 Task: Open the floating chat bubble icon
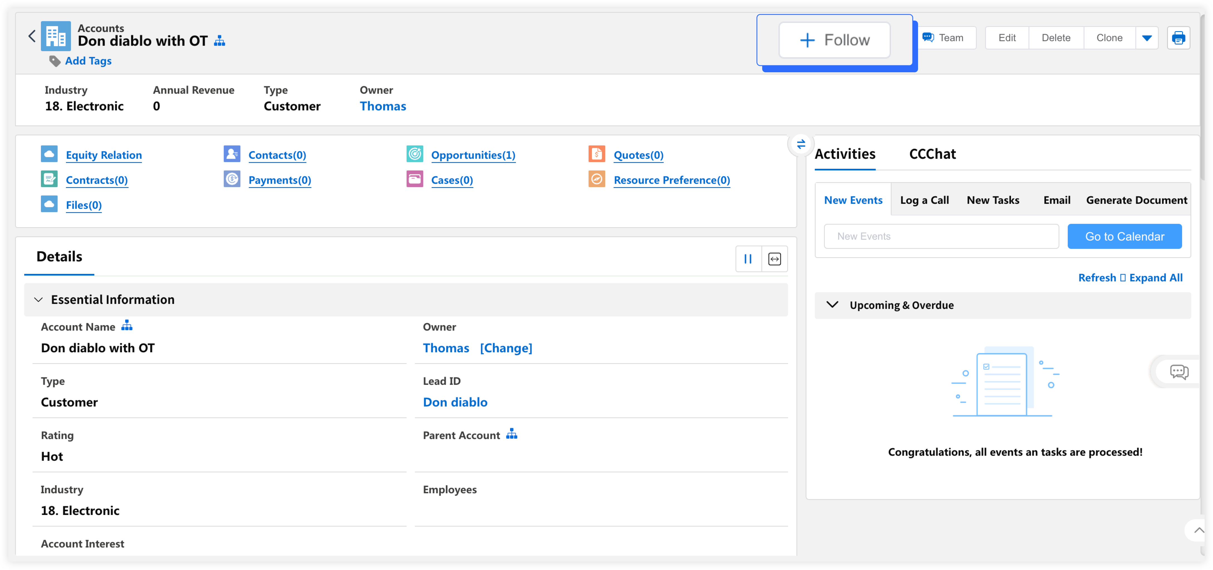point(1178,372)
